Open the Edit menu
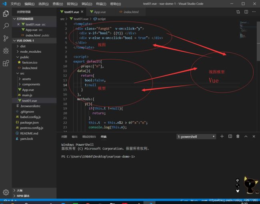This screenshot has width=260, height=204. (x=29, y=4)
